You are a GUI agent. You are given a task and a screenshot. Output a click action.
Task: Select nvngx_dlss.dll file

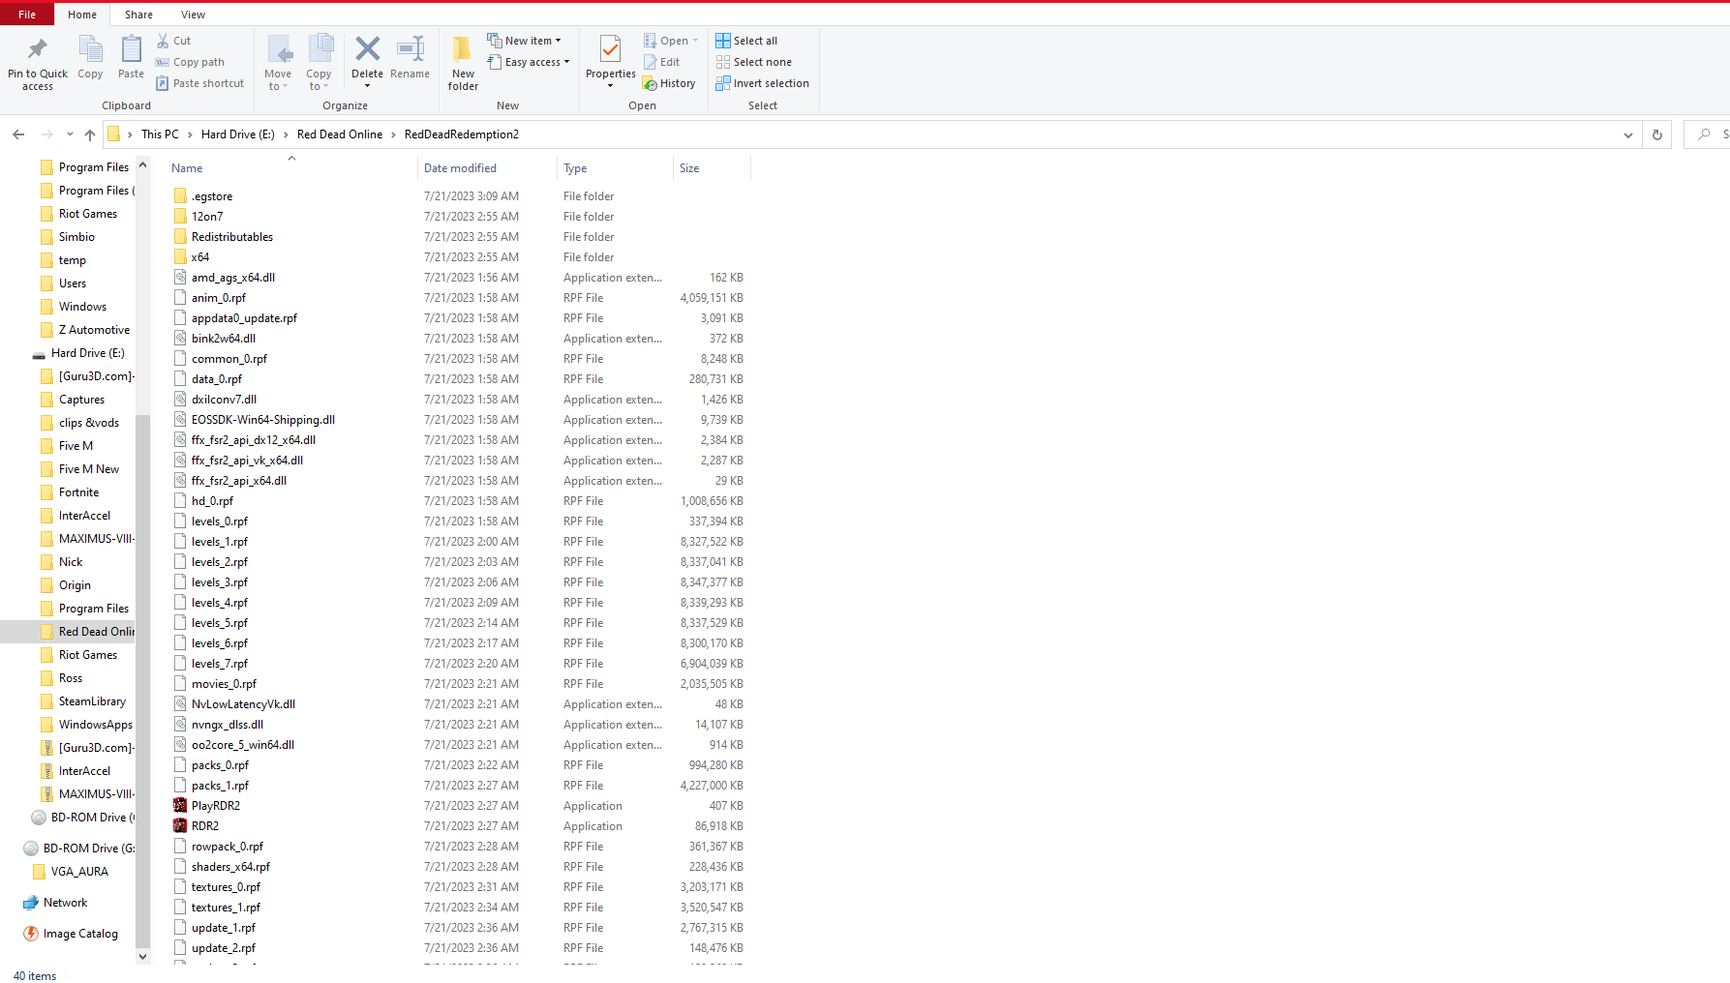tap(228, 725)
